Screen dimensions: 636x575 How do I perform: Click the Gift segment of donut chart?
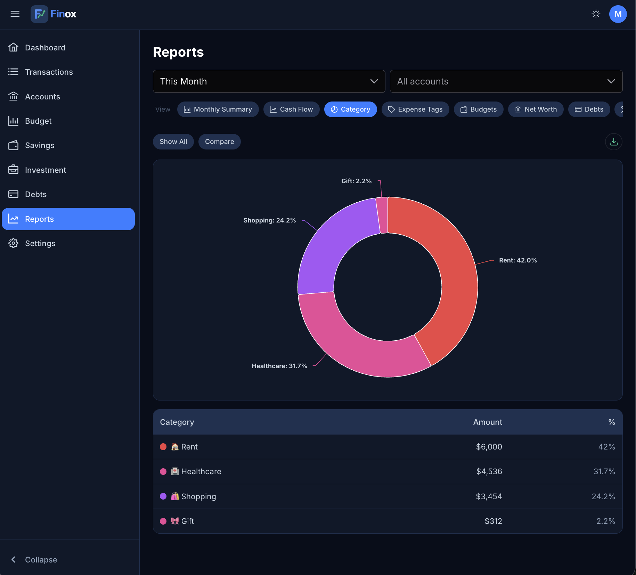click(x=382, y=215)
